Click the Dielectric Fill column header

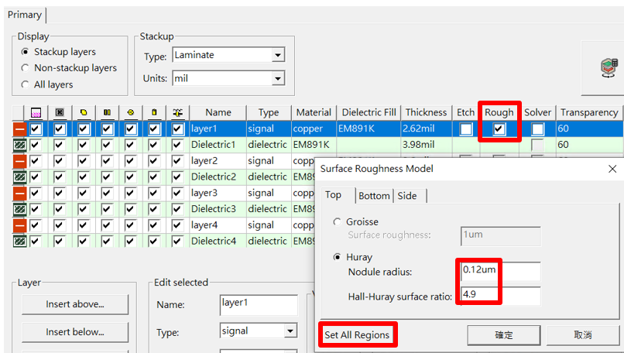pyautogui.click(x=369, y=112)
